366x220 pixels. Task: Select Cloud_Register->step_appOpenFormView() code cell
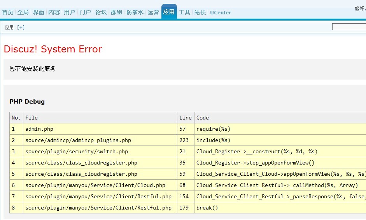coord(280,163)
